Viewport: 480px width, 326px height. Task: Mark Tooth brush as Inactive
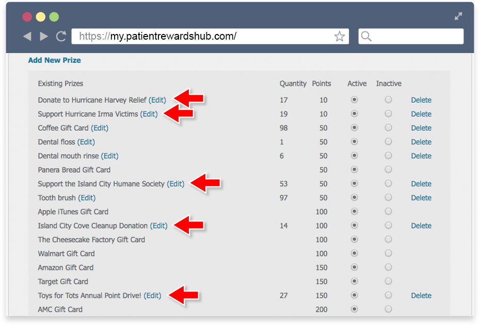(388, 197)
